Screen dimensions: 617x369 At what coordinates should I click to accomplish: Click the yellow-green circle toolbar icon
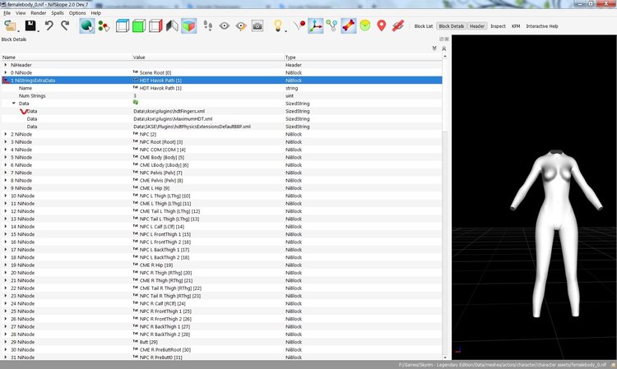(365, 26)
